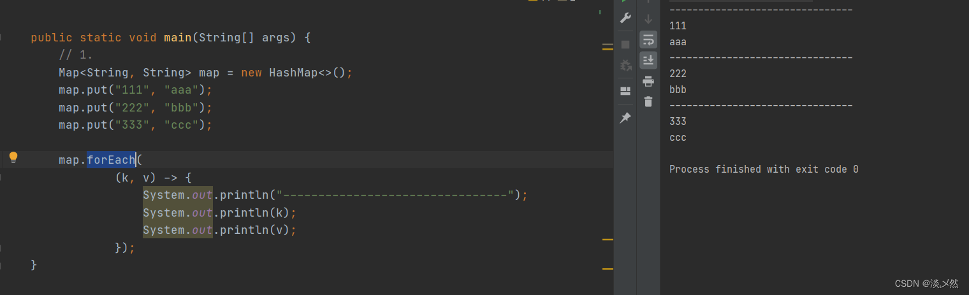Toggle scroll-to-end of console output

click(x=648, y=60)
